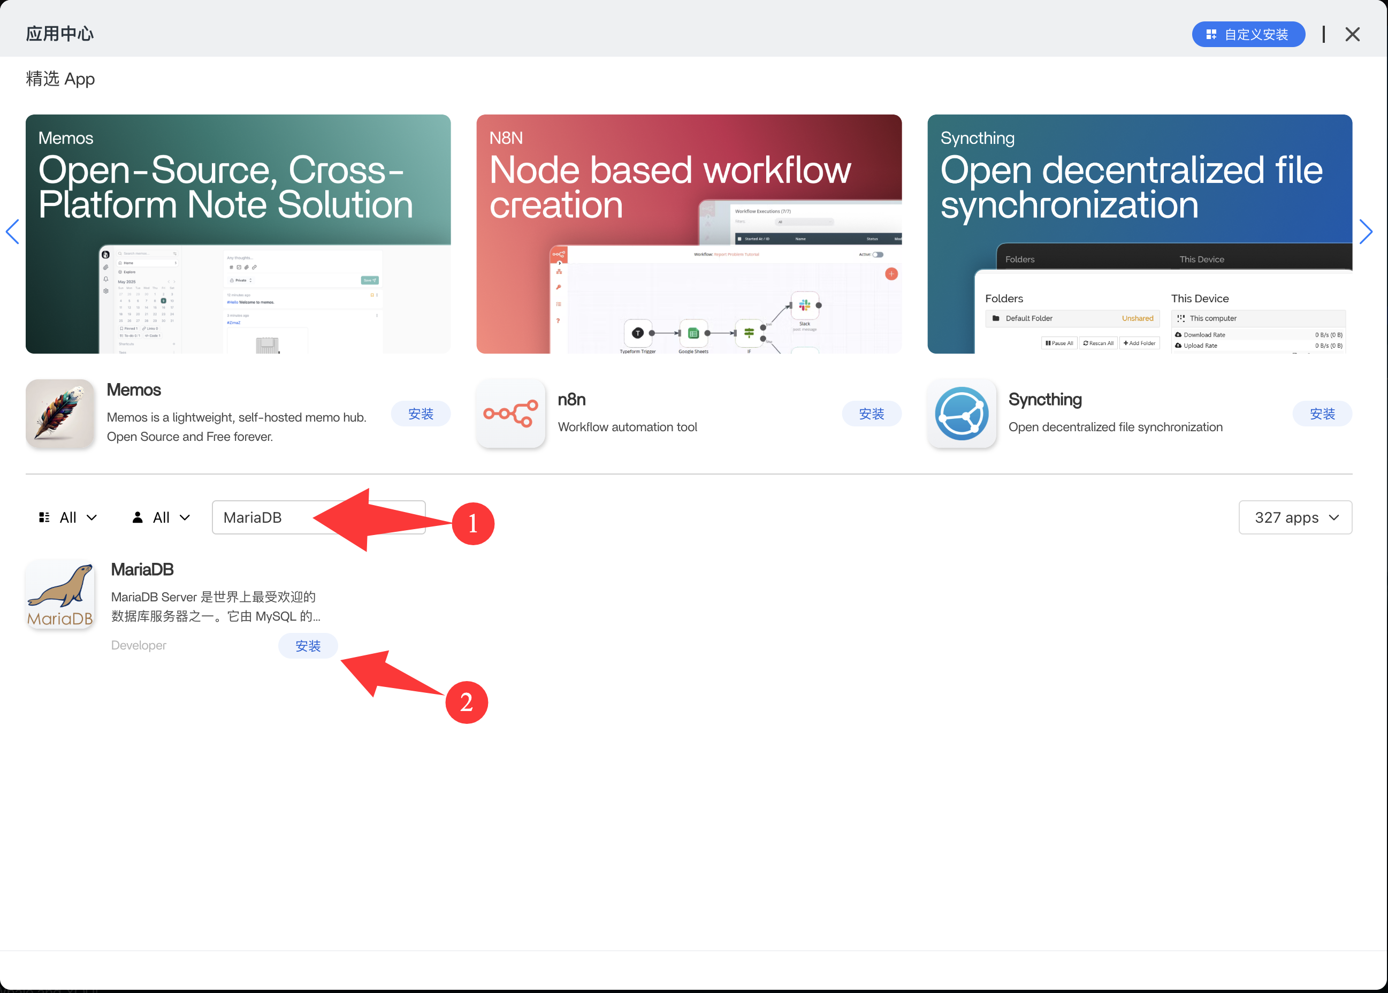Open the author All filter dropdown
1388x993 pixels.
click(162, 518)
